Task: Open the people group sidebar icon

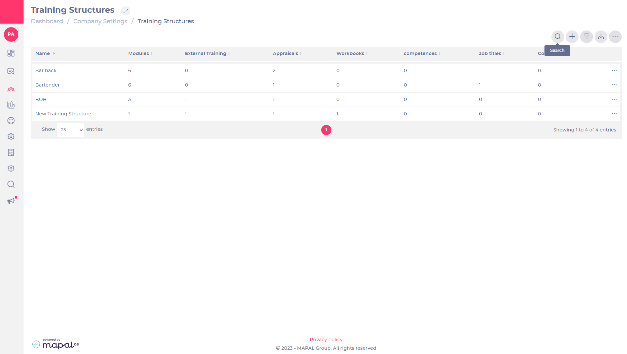Action: pos(11,89)
